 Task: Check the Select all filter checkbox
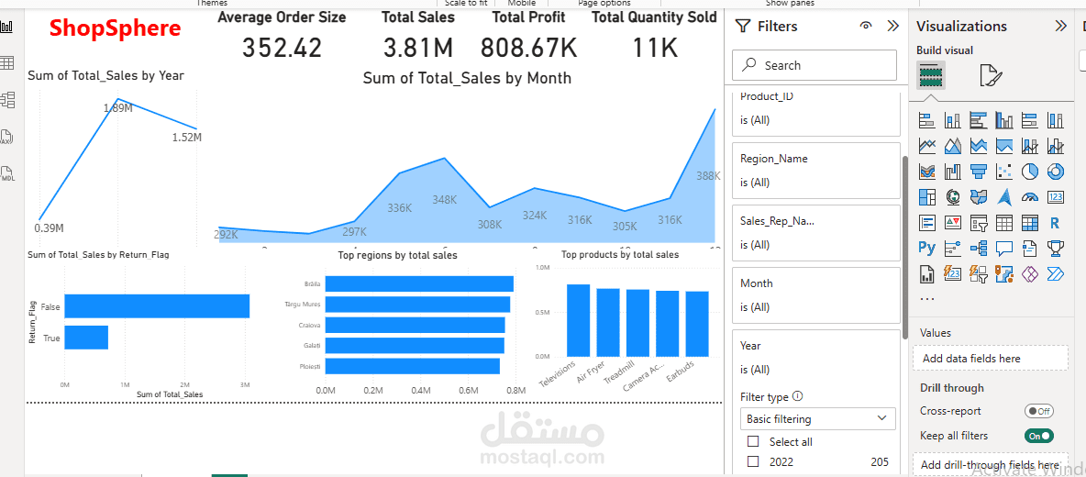coord(754,442)
